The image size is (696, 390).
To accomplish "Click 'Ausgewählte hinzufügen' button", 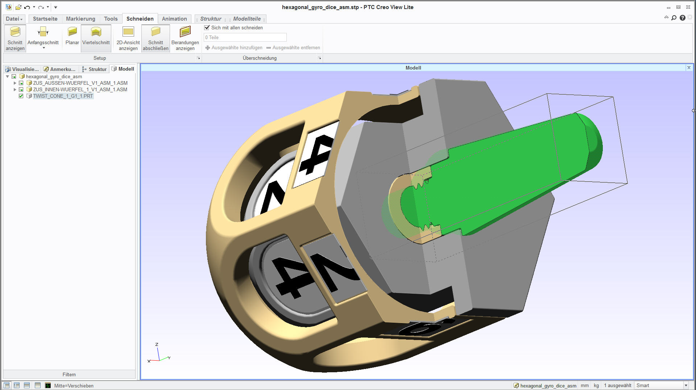I will 234,47.
